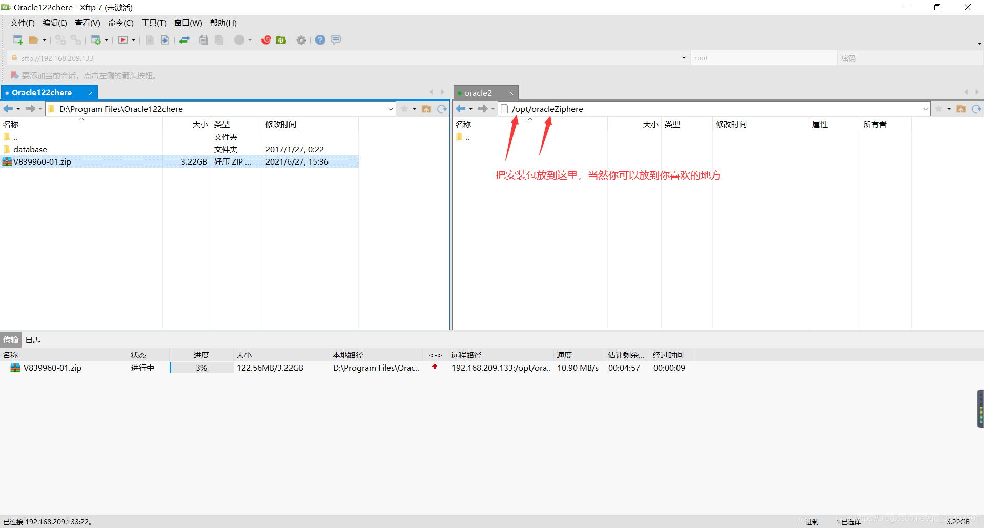
Task: Sort local files by 修改时间 column
Action: (x=310, y=124)
